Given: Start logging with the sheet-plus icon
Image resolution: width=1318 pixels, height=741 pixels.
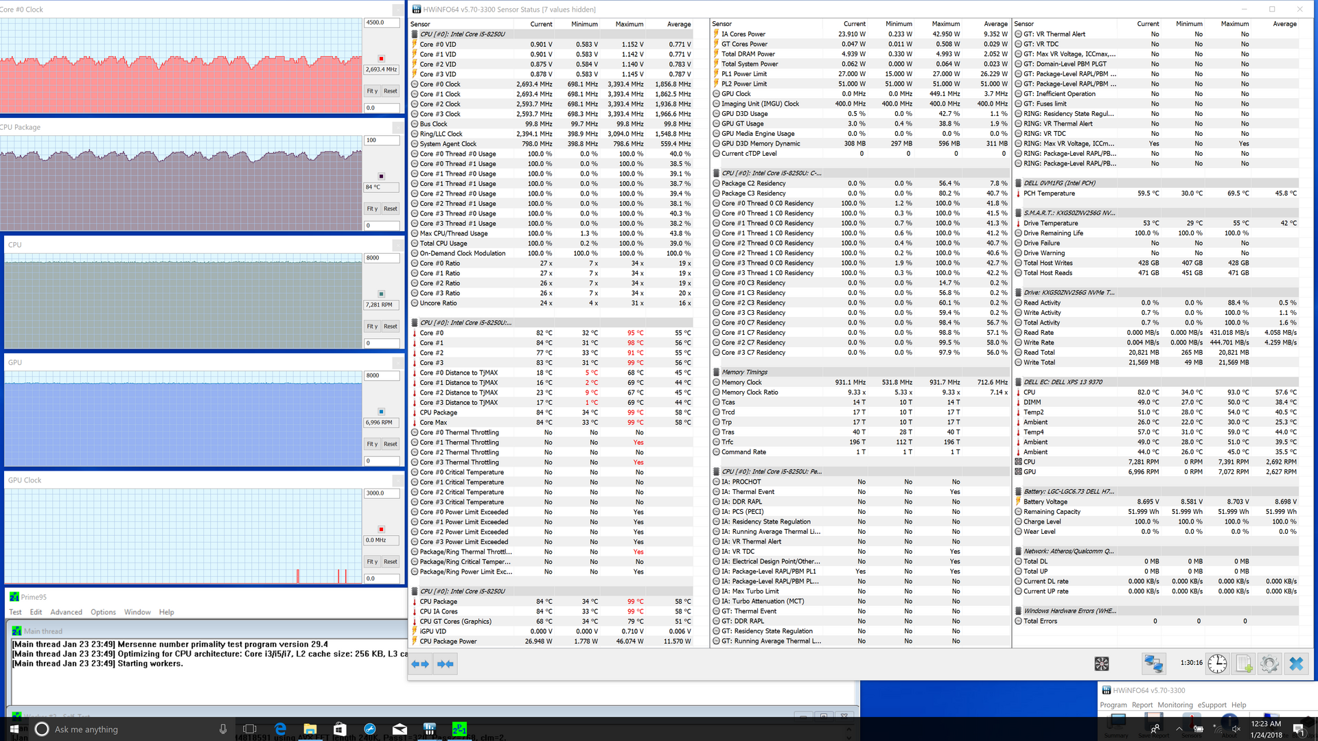Looking at the screenshot, I should point(1243,663).
